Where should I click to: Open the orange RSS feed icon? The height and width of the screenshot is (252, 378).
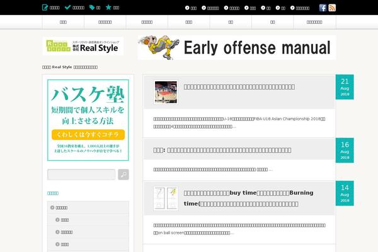332,8
